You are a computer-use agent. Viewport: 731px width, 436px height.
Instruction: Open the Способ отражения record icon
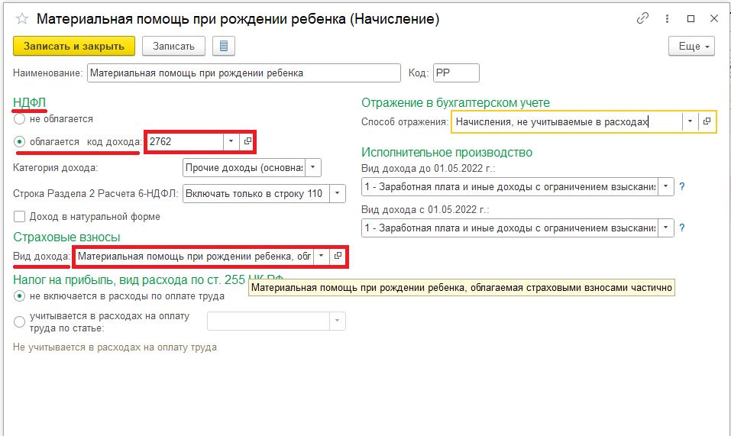click(x=707, y=121)
